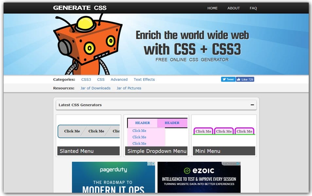This screenshot has width=312, height=196.
Task: Open the FAQ page from the navigation bar
Action: 253,8
